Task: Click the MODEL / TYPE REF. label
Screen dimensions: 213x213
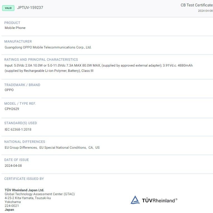Action: coord(20,104)
